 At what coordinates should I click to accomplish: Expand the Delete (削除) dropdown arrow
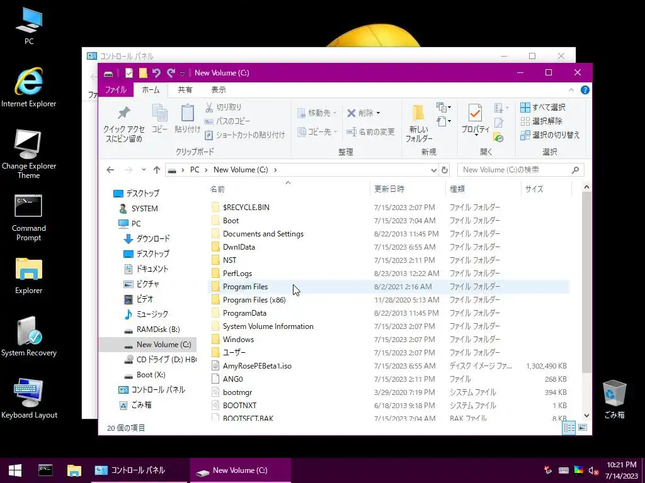tap(378, 113)
